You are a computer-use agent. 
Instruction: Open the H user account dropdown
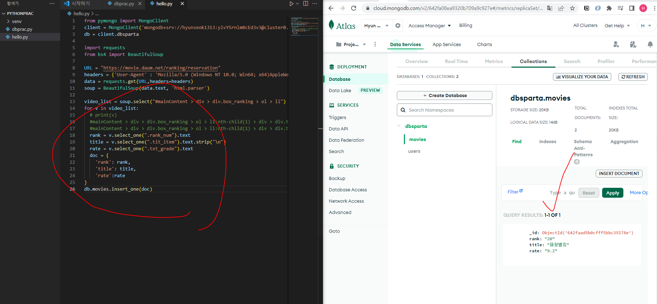(646, 26)
